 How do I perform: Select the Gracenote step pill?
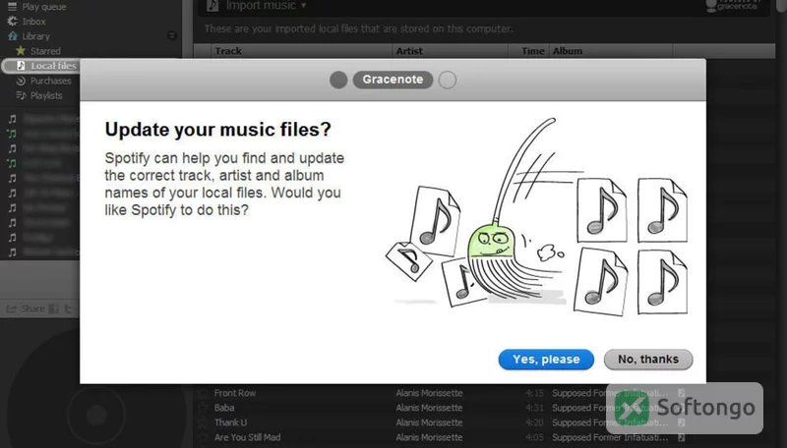click(393, 80)
